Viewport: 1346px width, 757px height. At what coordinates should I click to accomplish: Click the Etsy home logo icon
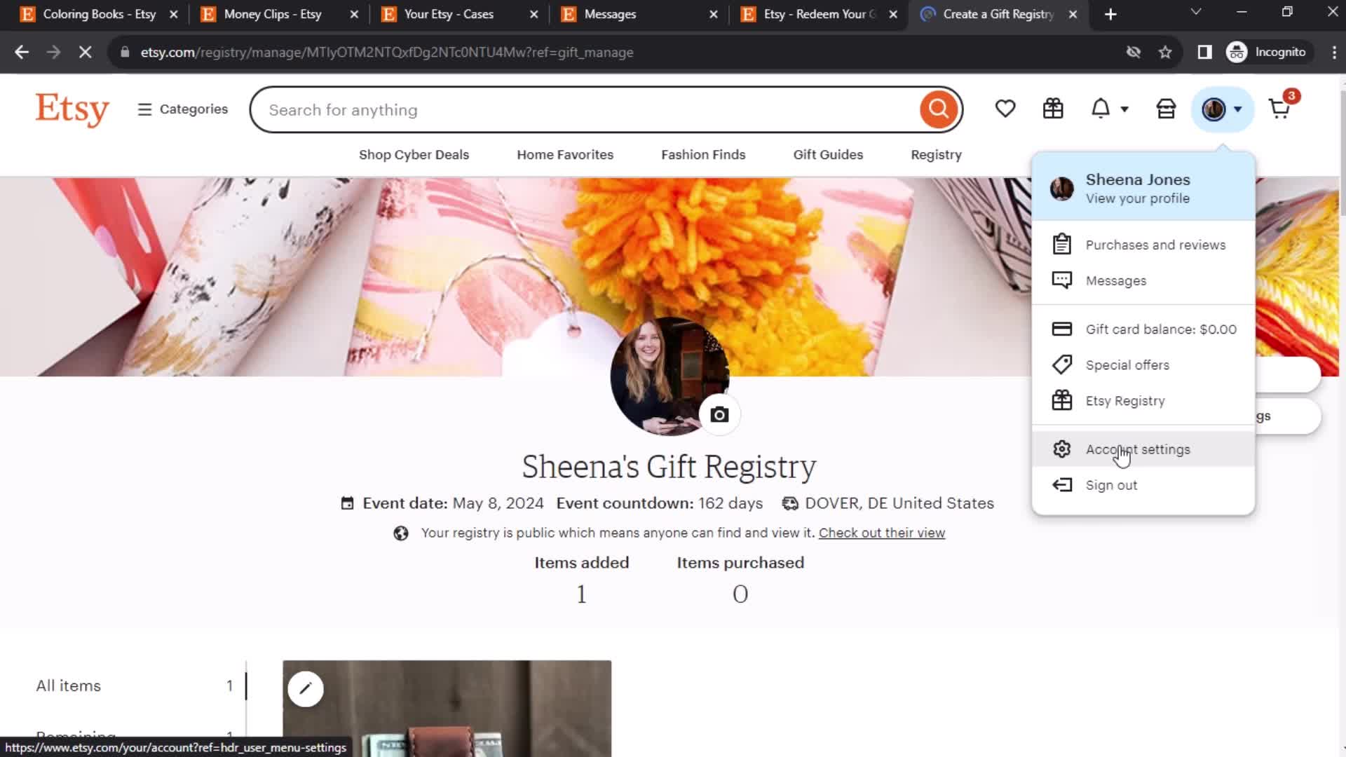tap(72, 109)
